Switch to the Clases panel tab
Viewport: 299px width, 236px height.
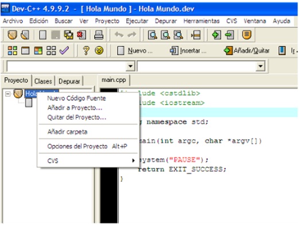click(x=43, y=81)
